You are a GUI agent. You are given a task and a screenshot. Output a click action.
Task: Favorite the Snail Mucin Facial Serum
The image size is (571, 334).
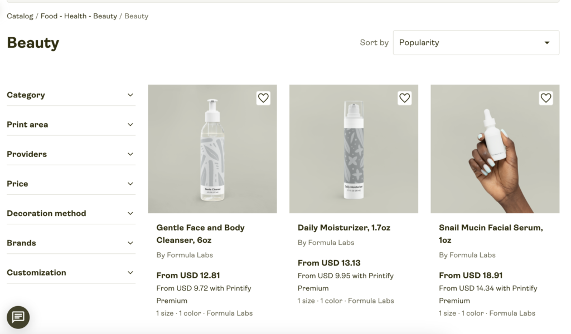click(x=545, y=98)
